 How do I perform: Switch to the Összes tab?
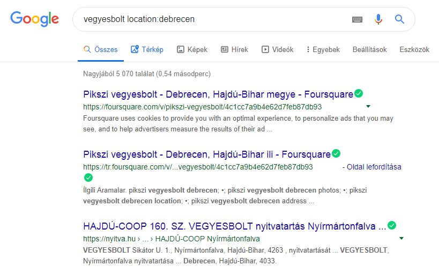click(x=101, y=49)
